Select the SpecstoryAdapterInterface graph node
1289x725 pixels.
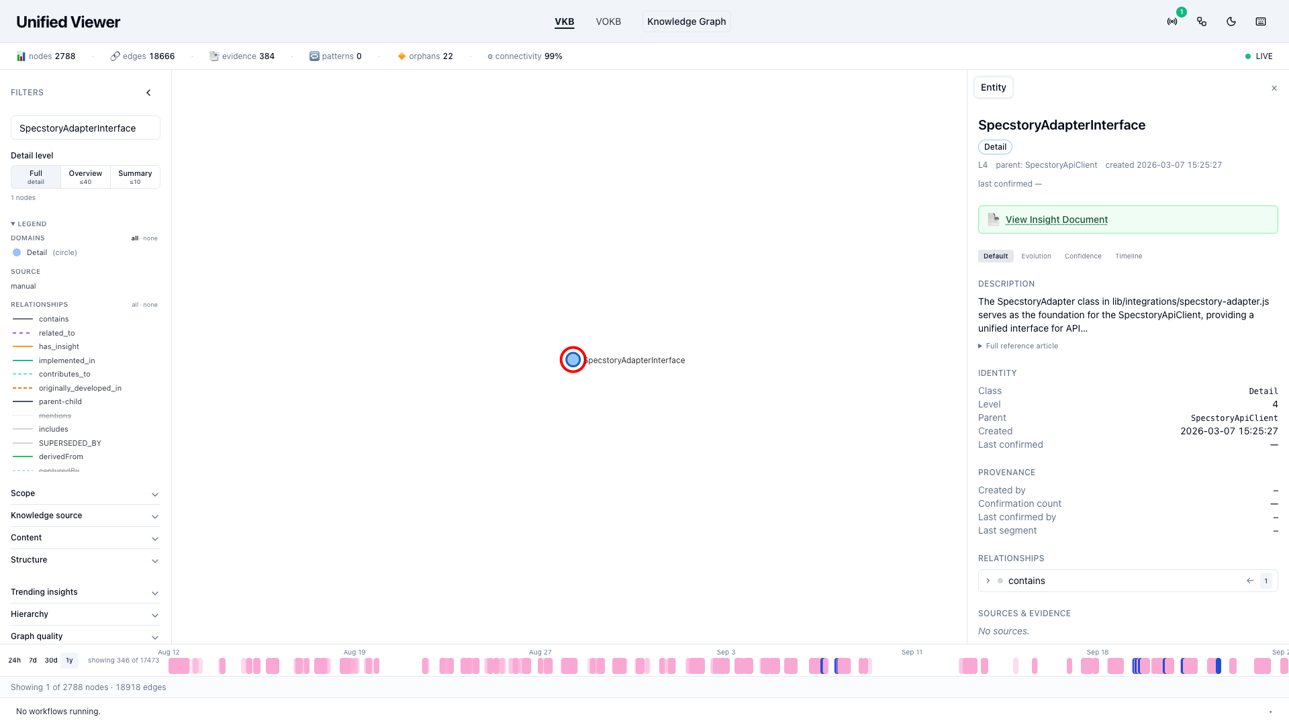(x=573, y=360)
